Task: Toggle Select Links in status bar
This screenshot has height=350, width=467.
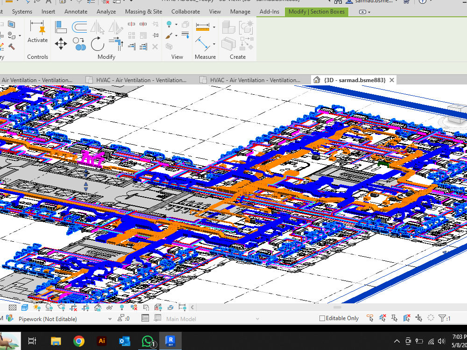Action: coord(370,318)
